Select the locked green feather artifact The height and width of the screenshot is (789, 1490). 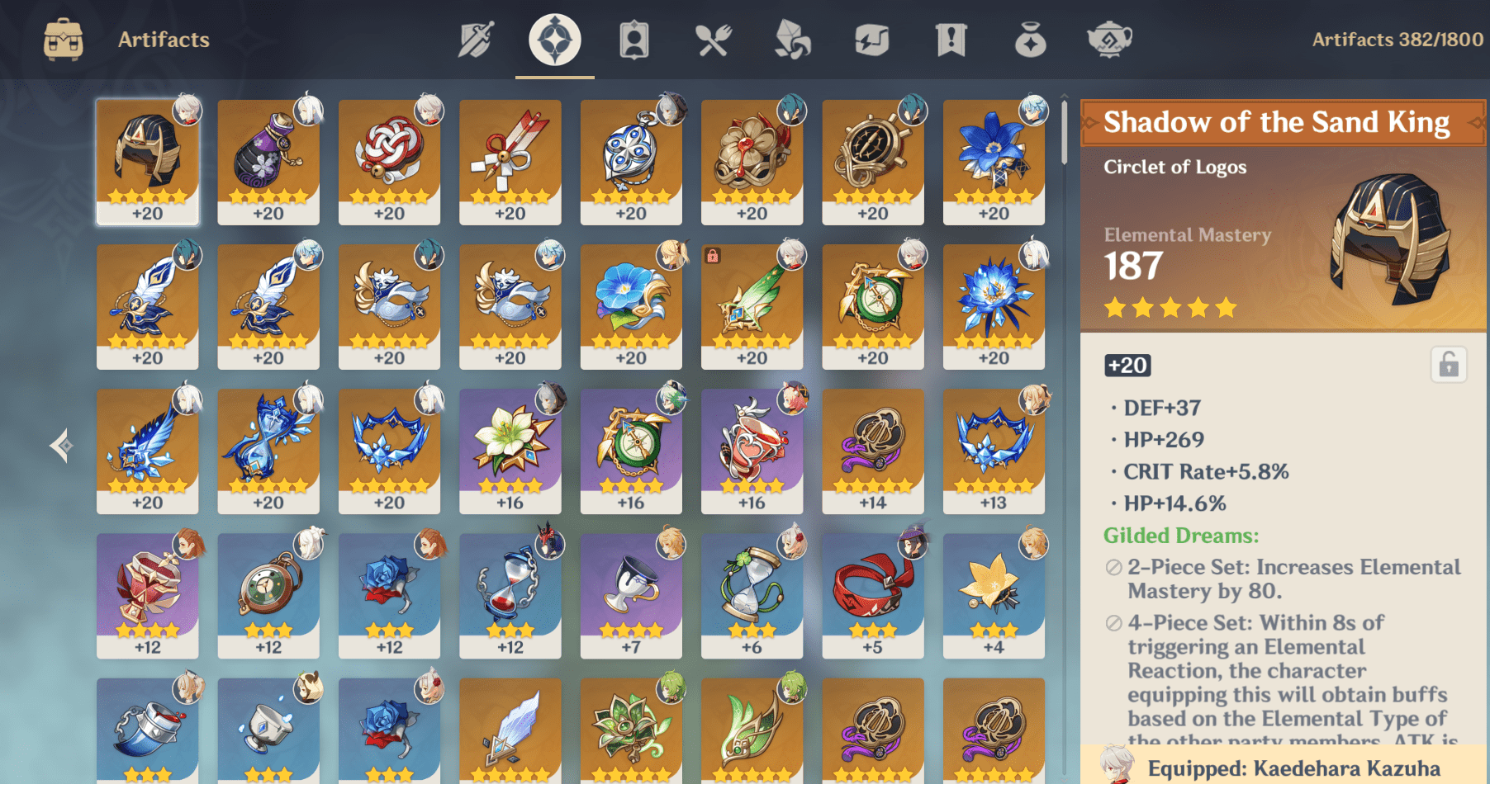point(752,306)
